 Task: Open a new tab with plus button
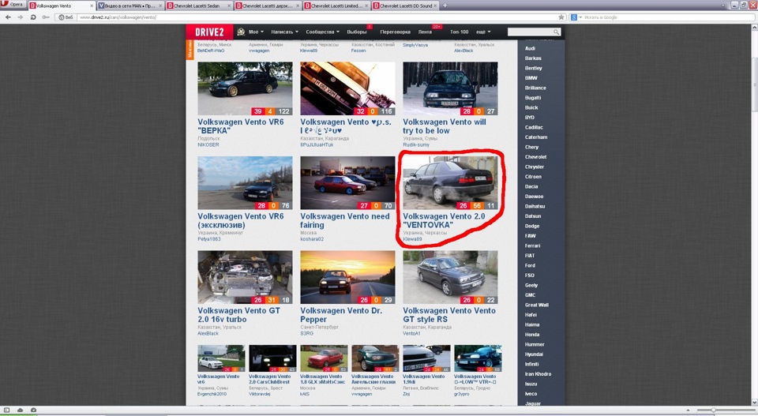click(x=445, y=6)
